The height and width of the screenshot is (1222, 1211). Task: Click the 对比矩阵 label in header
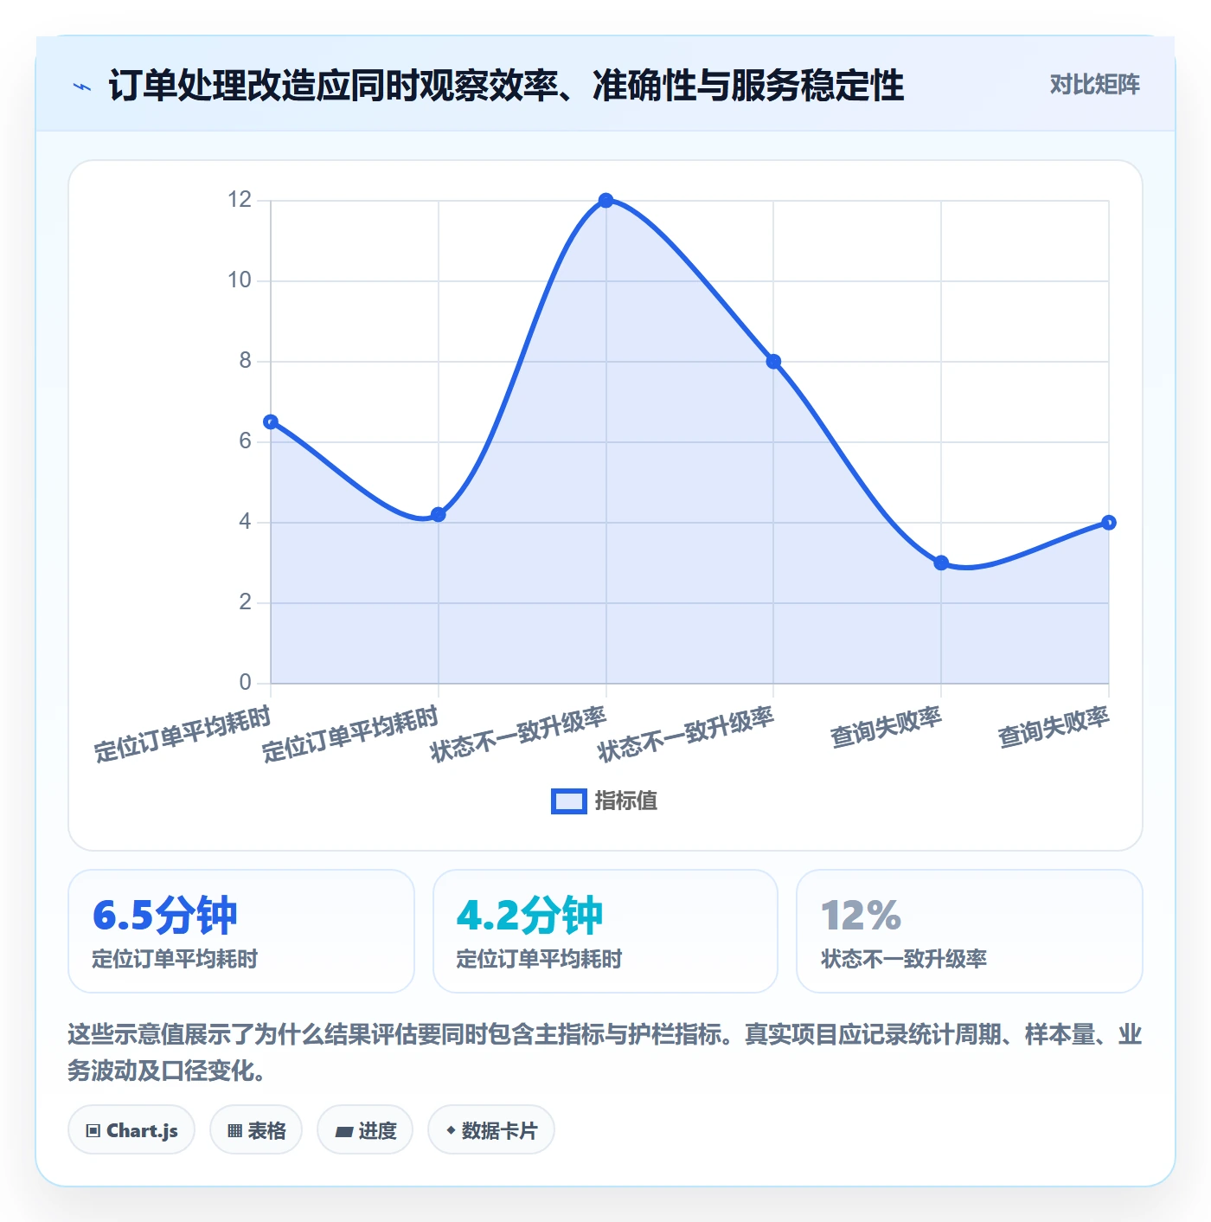(1094, 85)
